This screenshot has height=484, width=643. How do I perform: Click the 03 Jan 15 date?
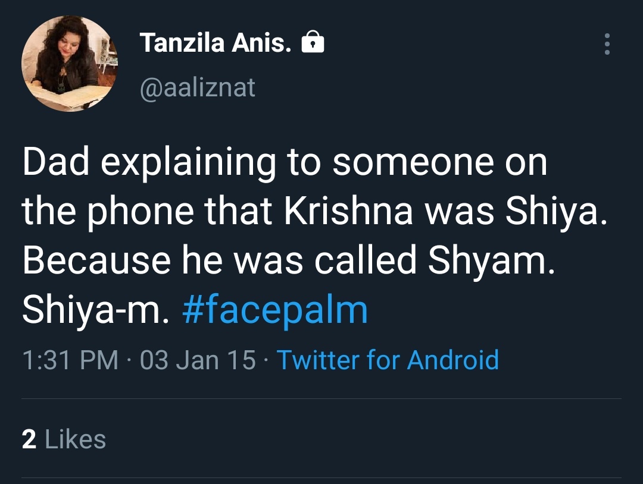pyautogui.click(x=198, y=360)
